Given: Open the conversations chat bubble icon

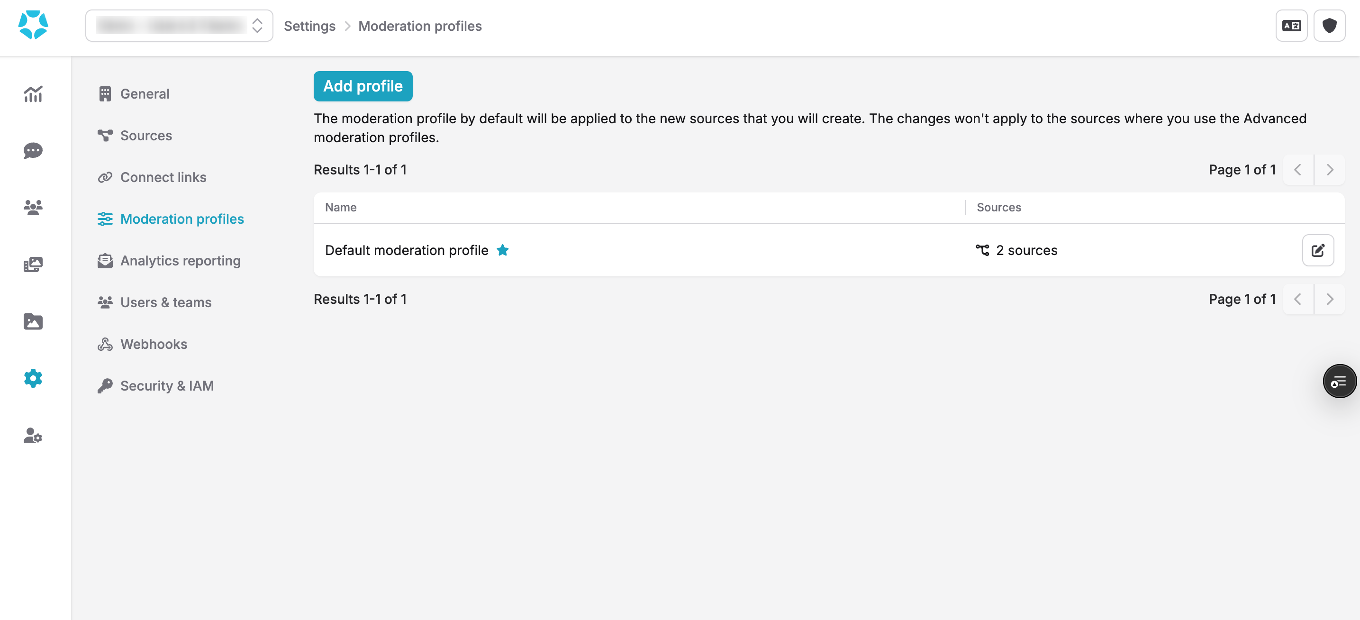Looking at the screenshot, I should coord(33,151).
